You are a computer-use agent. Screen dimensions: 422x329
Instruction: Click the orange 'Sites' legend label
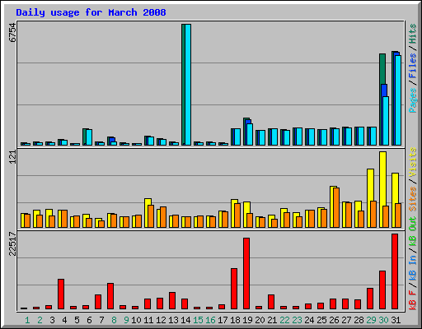[412, 199]
